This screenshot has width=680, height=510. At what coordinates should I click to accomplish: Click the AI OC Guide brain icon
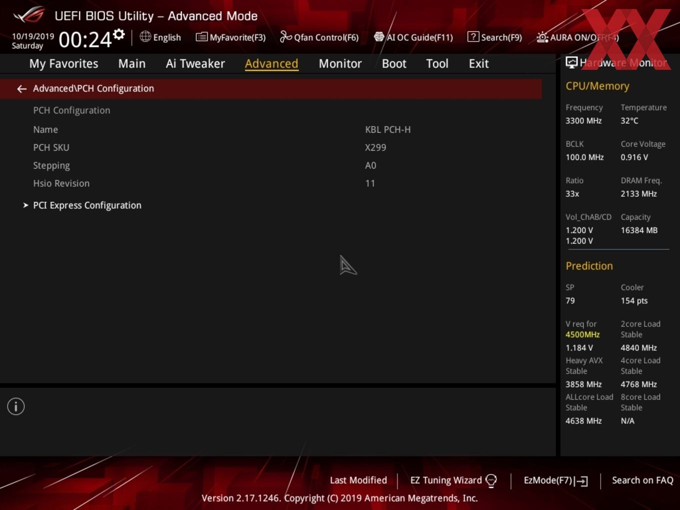(x=379, y=36)
